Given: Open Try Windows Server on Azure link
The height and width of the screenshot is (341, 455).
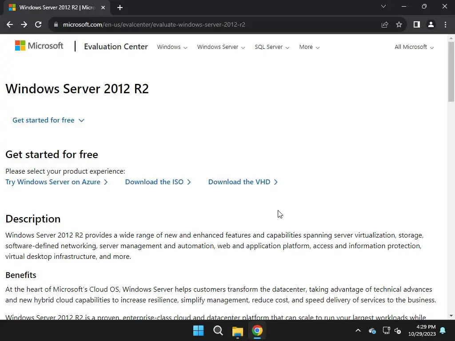Looking at the screenshot, I should coord(56,182).
